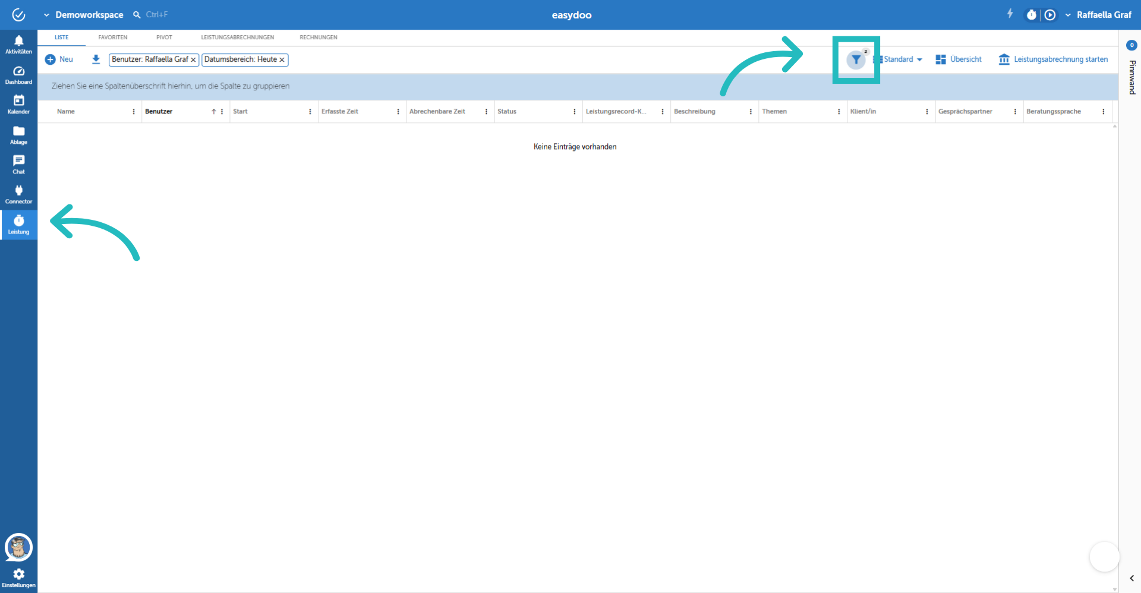Click the Übersicht button
Image resolution: width=1141 pixels, height=593 pixels.
coord(959,59)
